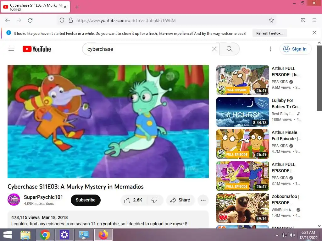This screenshot has height=241, width=322.
Task: Click Lullaby For Babies To Go title
Action: (x=286, y=104)
